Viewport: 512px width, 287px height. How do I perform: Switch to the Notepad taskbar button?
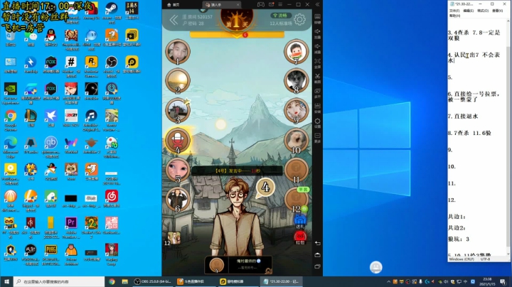[x=282, y=281]
